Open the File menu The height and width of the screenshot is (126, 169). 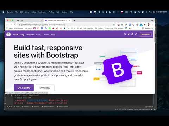[x=16, y=12]
